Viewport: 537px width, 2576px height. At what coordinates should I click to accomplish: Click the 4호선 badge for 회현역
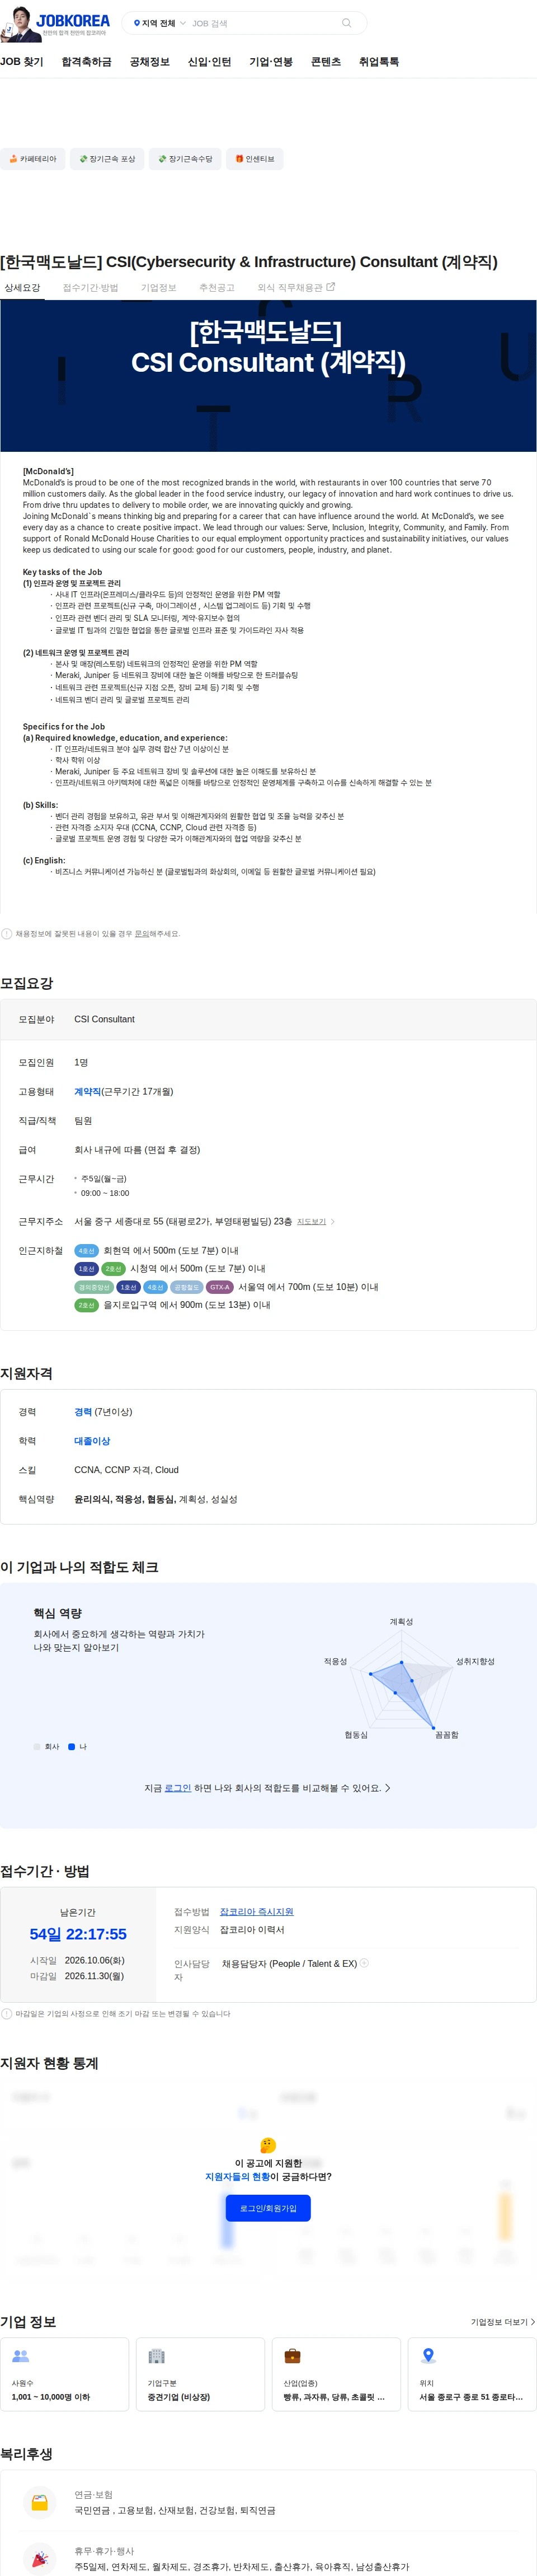click(86, 1250)
